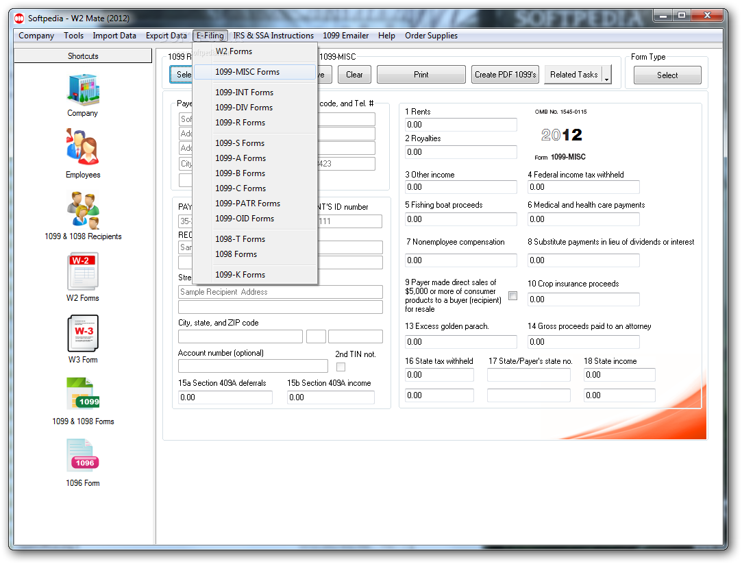Click the 3 Other income field
742x564 pixels.
[x=460, y=187]
